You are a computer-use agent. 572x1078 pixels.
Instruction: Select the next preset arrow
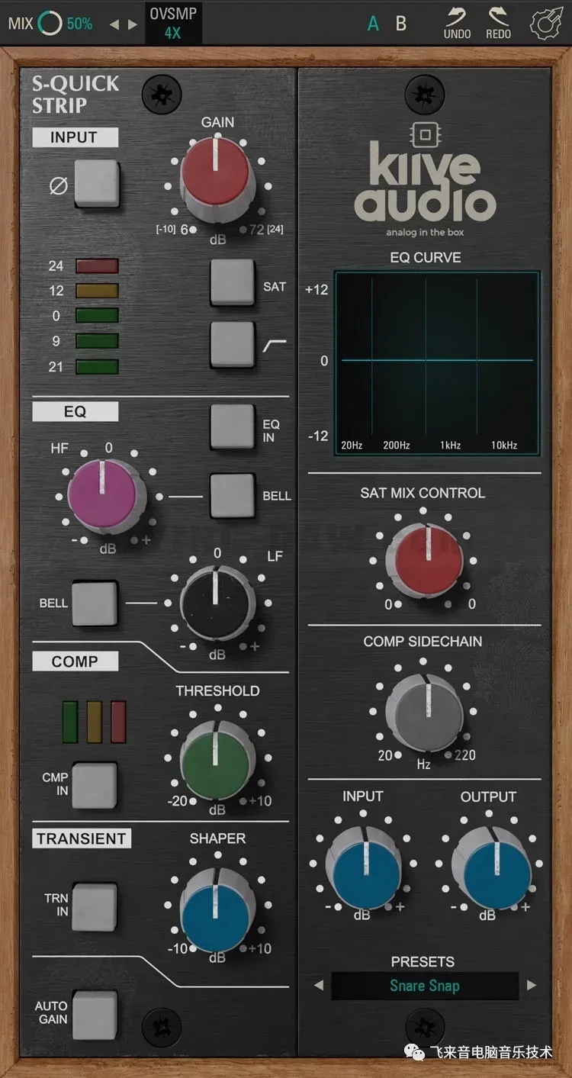click(x=532, y=986)
